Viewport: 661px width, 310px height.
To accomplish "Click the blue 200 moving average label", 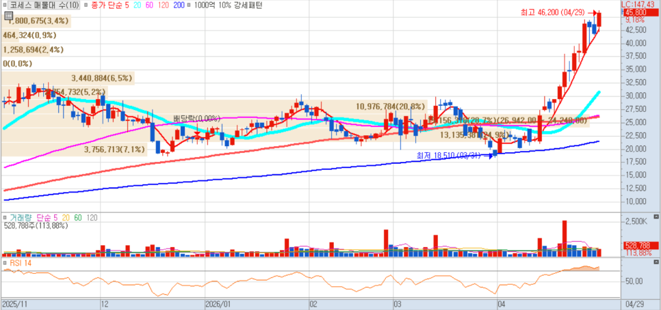I will pyautogui.click(x=179, y=6).
